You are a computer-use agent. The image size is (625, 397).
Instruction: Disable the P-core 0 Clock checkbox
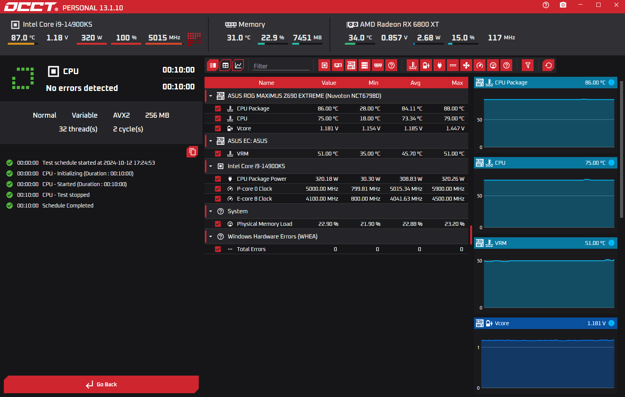[x=218, y=189]
